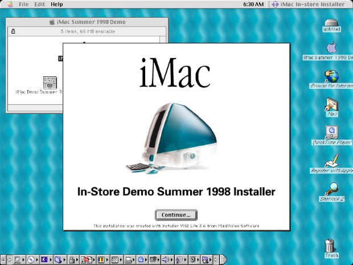Open the Speakable Items ear Control Strip module

[x=195, y=260]
